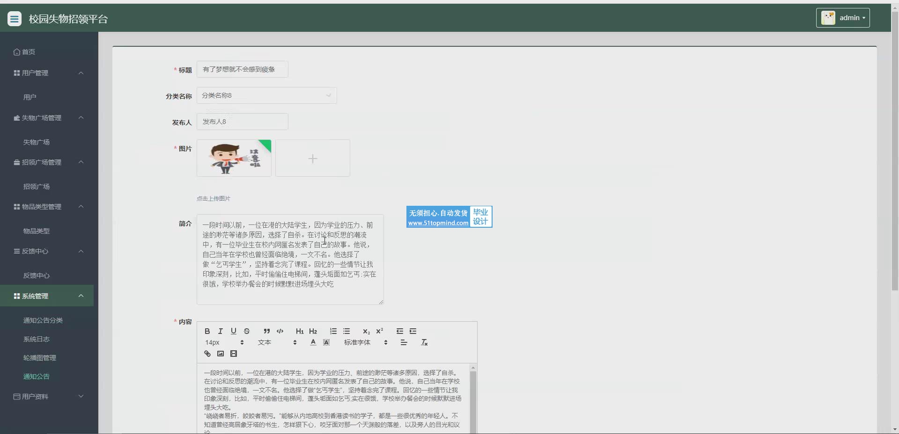Click the 发布人 publisher input field
The image size is (899, 434).
coord(243,122)
